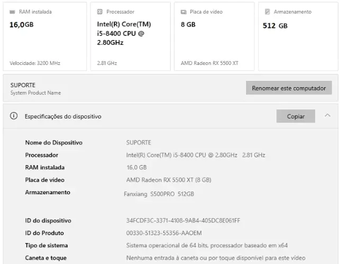Click the RAM instalada memory icon
Image resolution: width=340 pixels, height=264 pixels.
point(12,12)
